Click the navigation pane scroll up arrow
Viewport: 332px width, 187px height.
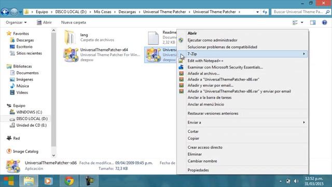53,31
